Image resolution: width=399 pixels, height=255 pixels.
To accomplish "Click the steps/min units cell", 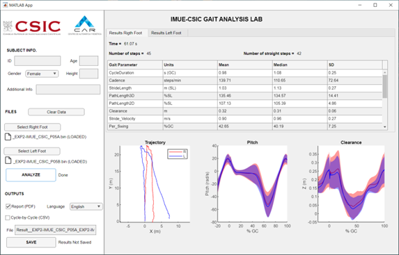I will tap(190, 81).
